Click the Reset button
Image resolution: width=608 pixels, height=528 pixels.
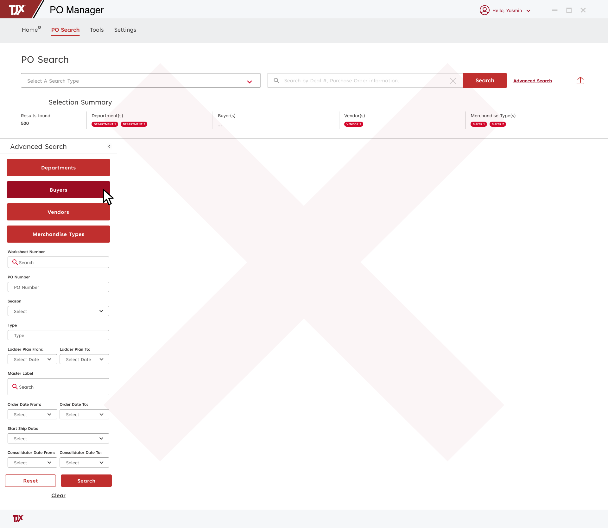click(x=30, y=480)
